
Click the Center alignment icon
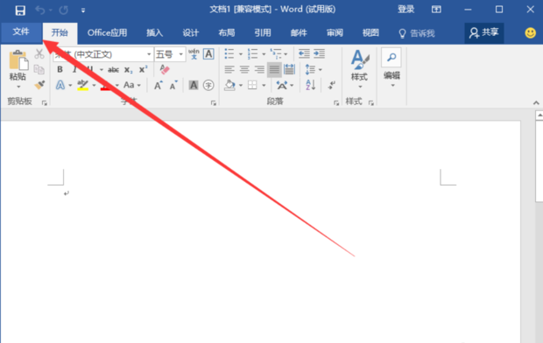(x=244, y=70)
